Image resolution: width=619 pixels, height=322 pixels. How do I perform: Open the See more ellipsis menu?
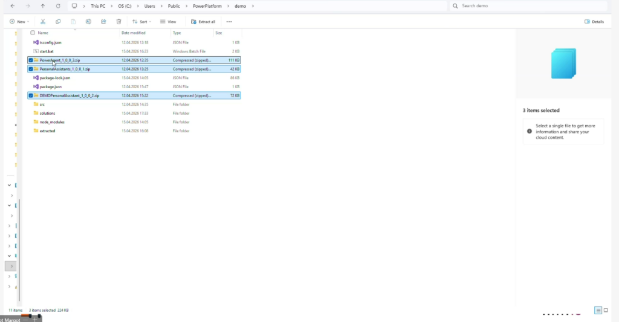229,22
